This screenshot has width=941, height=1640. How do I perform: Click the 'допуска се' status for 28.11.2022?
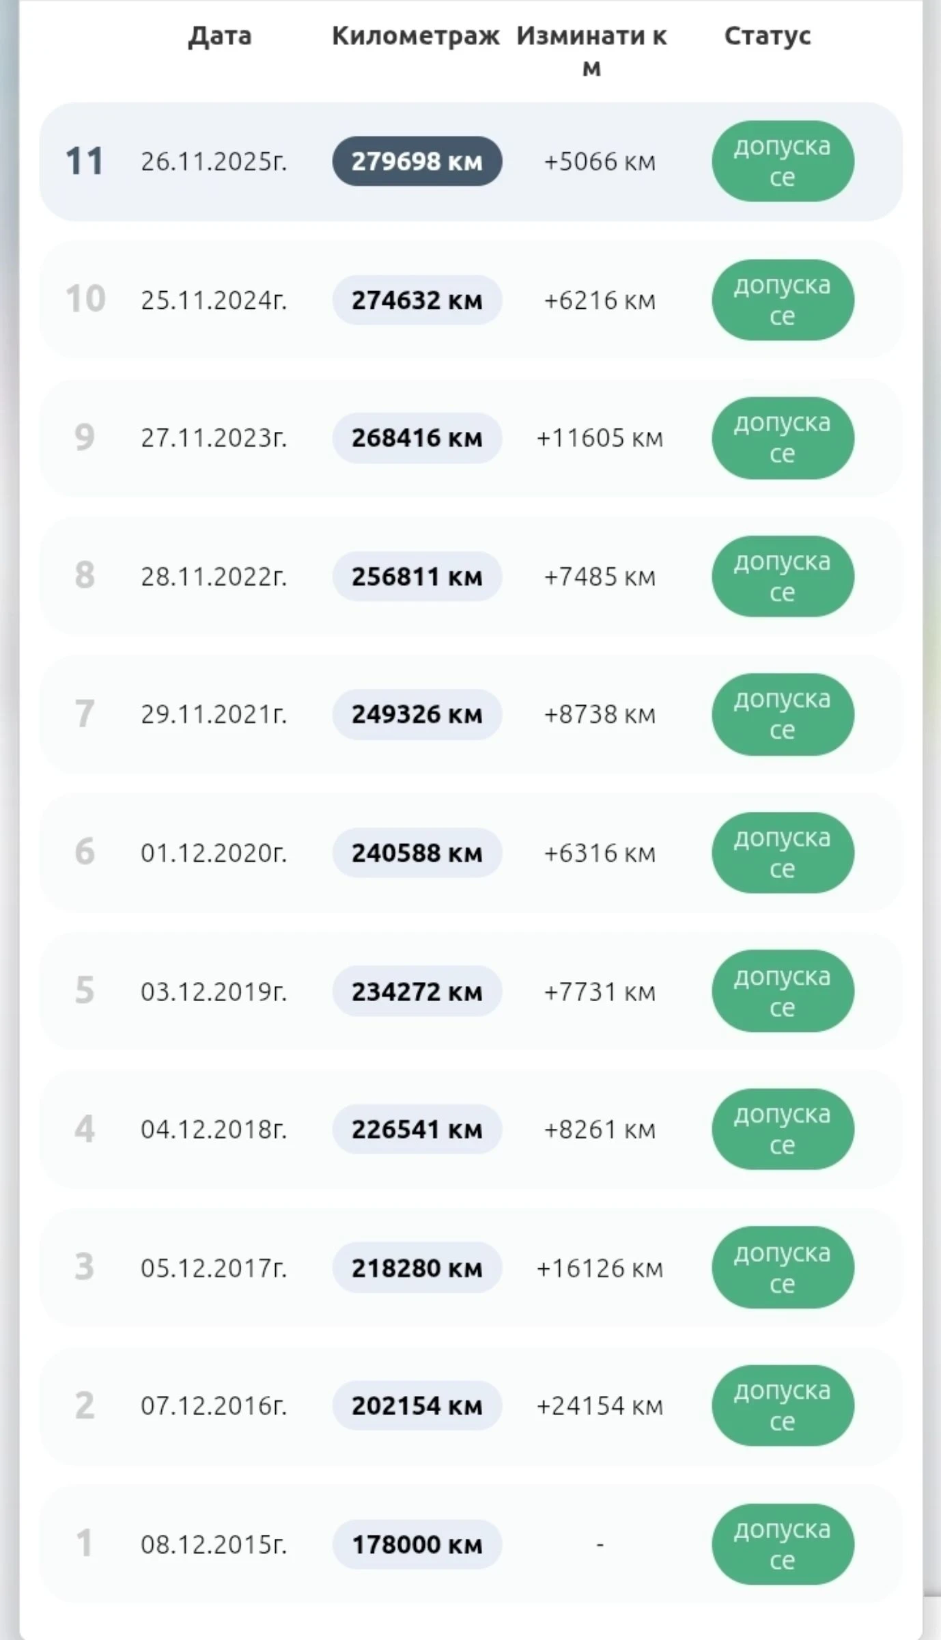(783, 576)
